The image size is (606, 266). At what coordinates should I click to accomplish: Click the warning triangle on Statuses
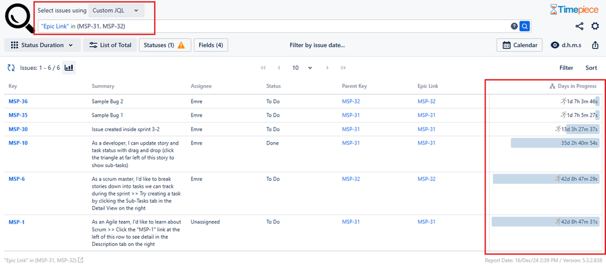[182, 45]
